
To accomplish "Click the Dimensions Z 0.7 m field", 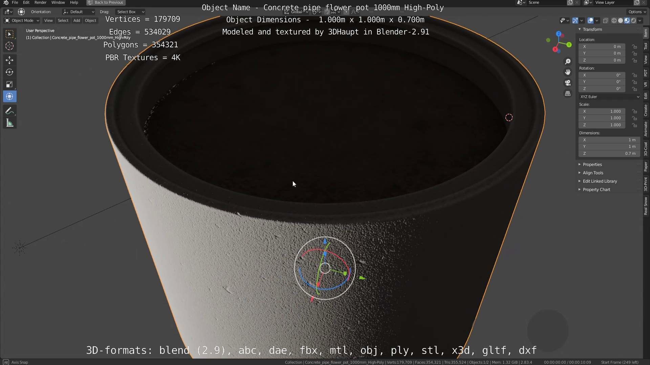I will (609, 154).
